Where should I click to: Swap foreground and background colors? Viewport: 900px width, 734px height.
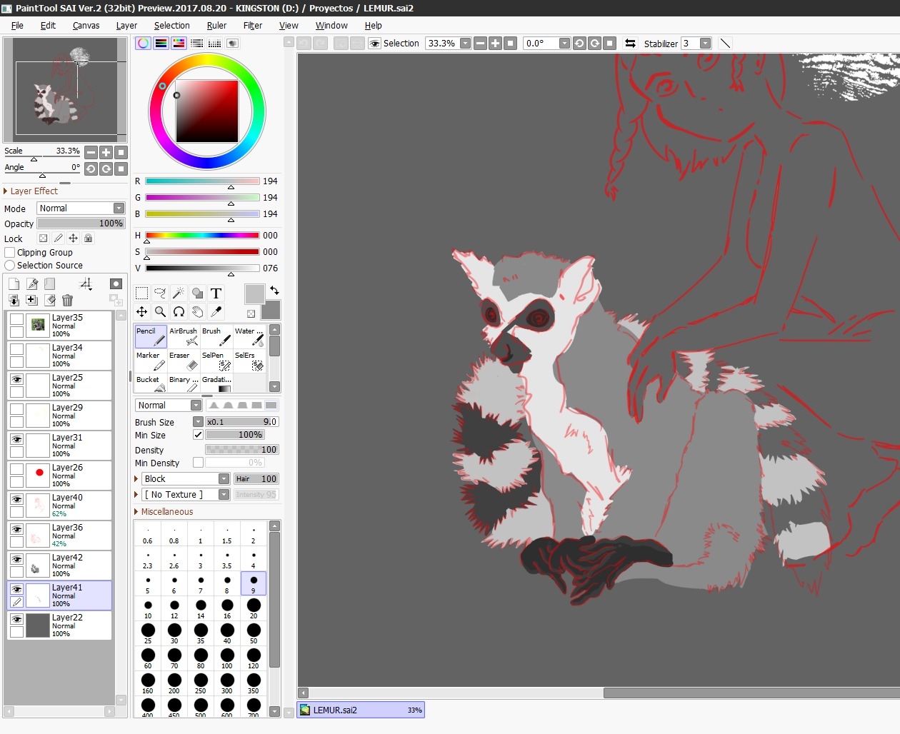274,290
